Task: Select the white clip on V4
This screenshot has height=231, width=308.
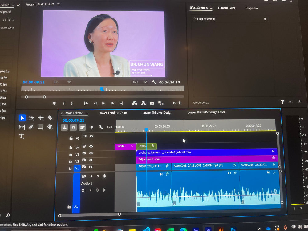Action: pyautogui.click(x=125, y=146)
